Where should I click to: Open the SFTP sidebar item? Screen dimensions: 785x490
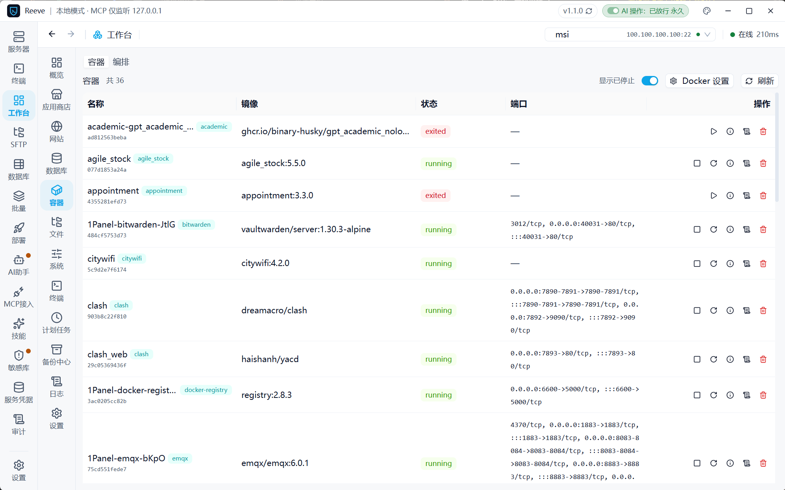coord(19,137)
